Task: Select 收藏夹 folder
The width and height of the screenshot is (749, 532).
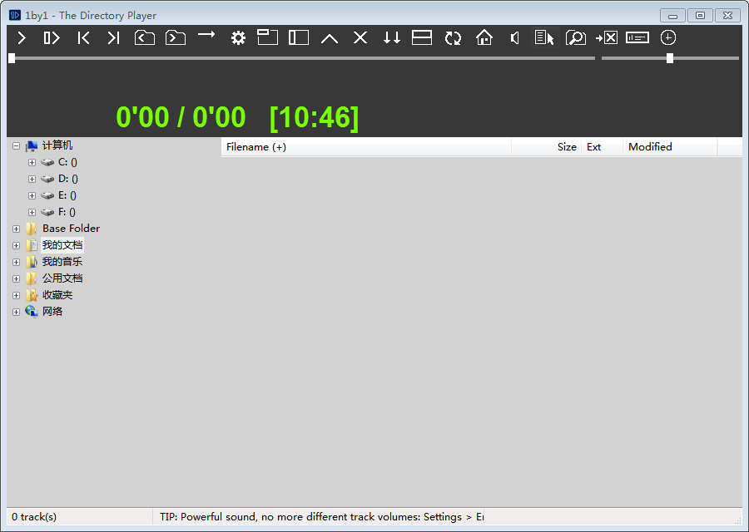Action: pyautogui.click(x=57, y=295)
